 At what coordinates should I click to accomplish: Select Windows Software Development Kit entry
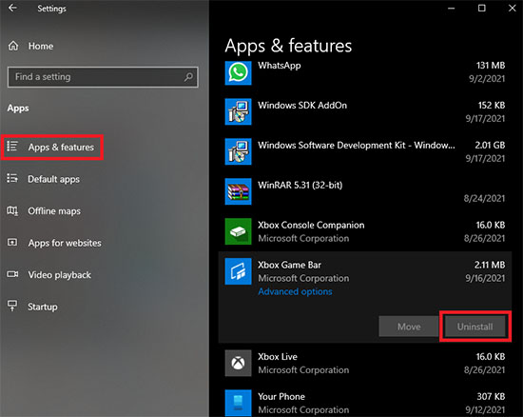357,146
